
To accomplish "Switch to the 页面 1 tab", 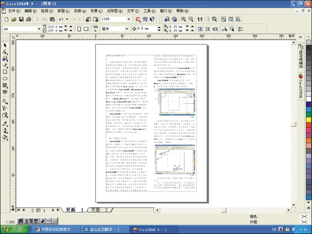I will [75, 210].
